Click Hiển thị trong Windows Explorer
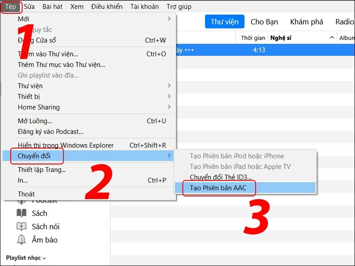This screenshot has width=355, height=266. [x=66, y=145]
